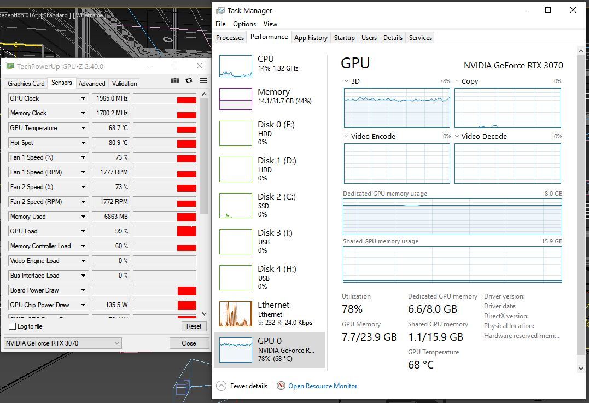The height and width of the screenshot is (403, 589).
Task: Click scroll up arrow in GPU-Z sensors
Action: 204,94
